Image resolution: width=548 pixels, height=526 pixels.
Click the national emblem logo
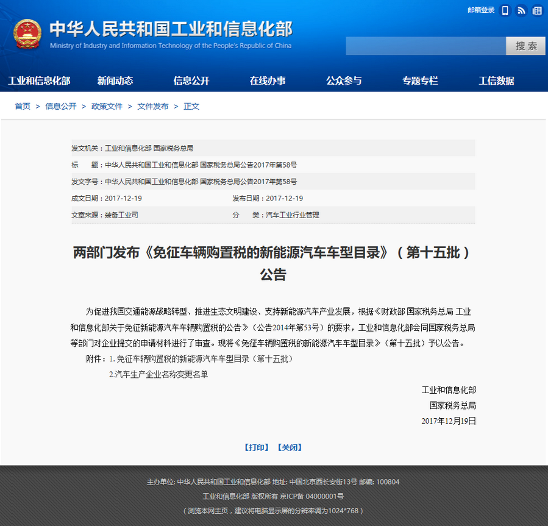pyautogui.click(x=27, y=34)
